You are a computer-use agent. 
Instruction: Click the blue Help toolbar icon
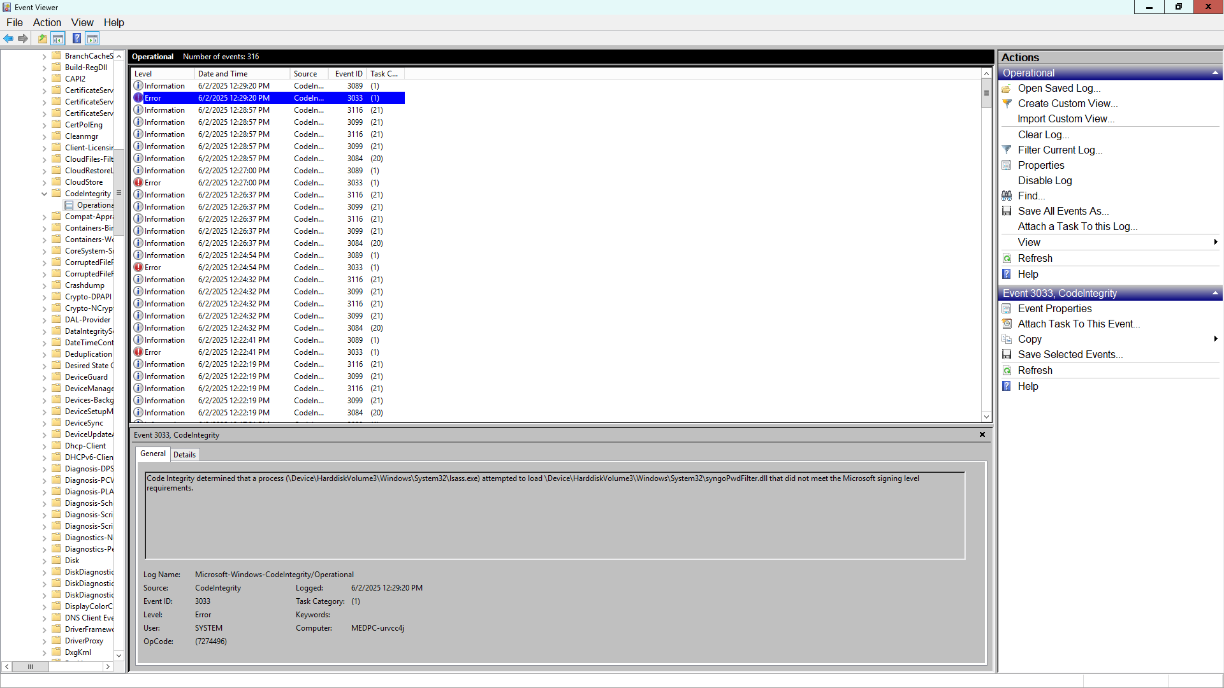coord(76,39)
